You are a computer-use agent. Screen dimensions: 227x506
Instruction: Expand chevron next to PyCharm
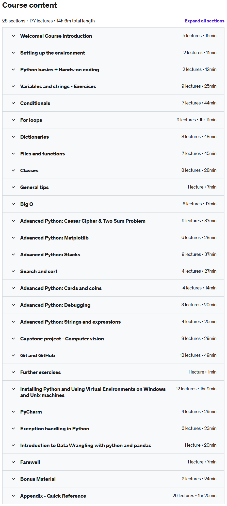coord(13,412)
